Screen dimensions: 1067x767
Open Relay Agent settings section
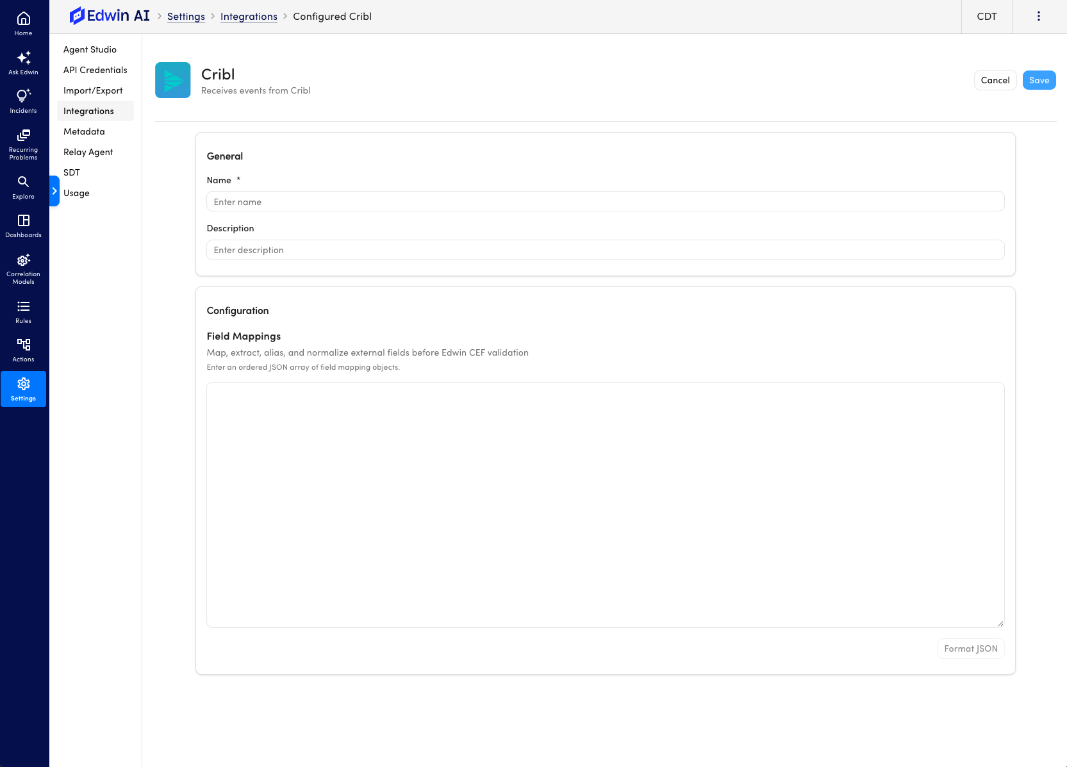(88, 152)
